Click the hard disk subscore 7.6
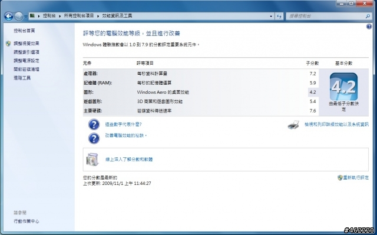 [313, 111]
